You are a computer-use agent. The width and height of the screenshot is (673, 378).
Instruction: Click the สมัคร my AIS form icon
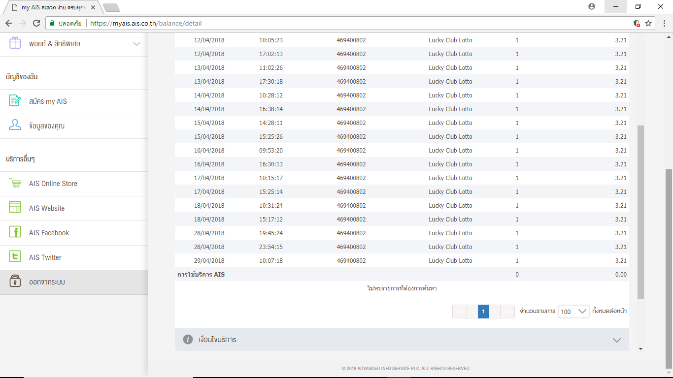[x=15, y=101]
